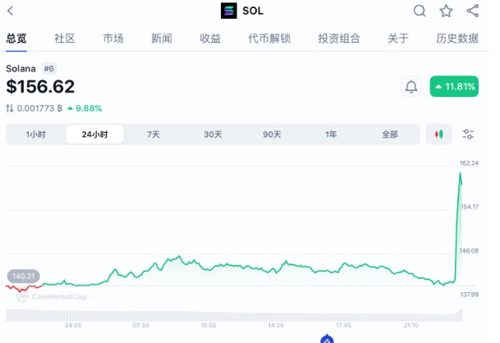Open the 社区 tab

pos(65,39)
